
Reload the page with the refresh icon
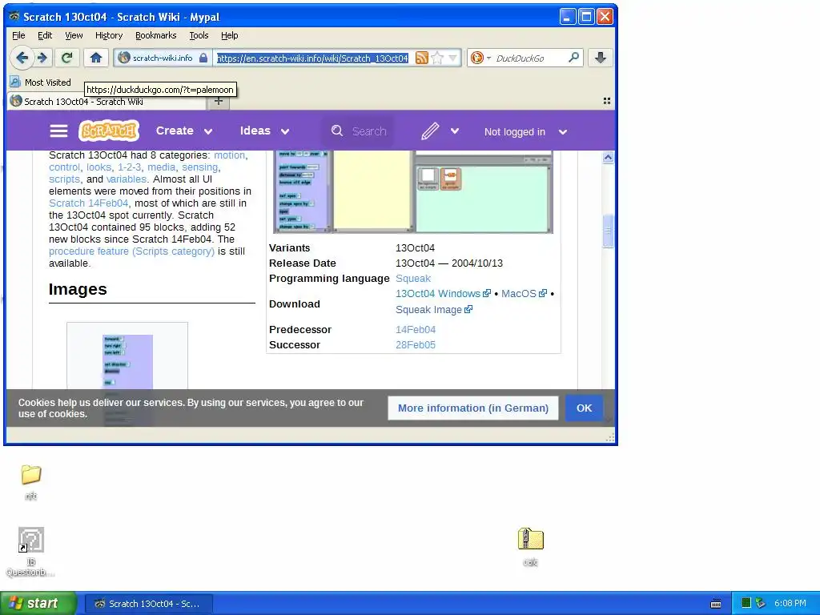coord(67,58)
